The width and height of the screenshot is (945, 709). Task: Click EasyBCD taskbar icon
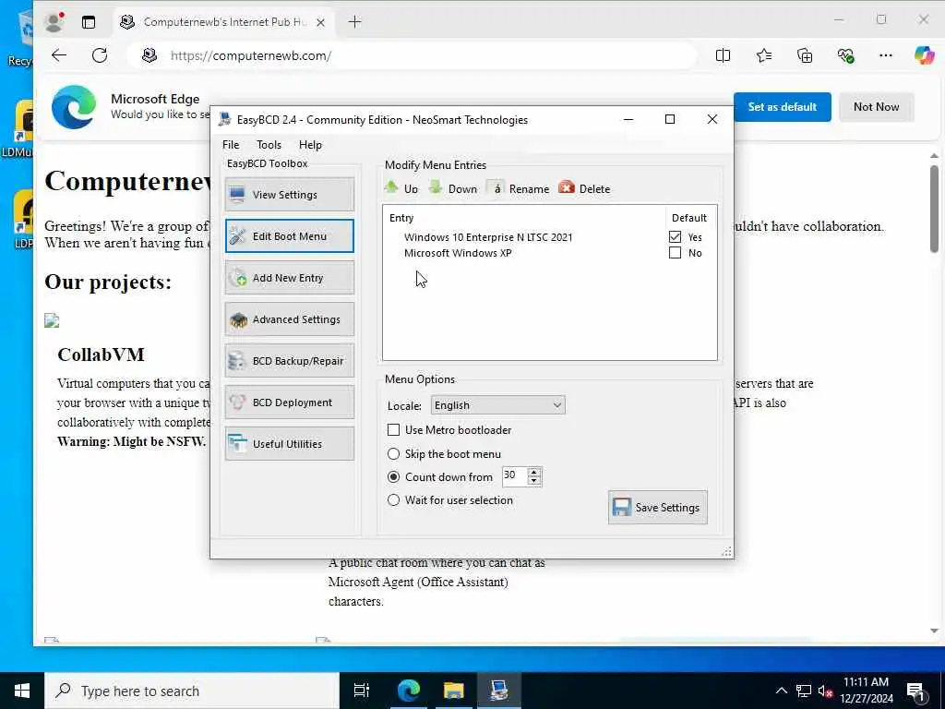click(x=499, y=691)
